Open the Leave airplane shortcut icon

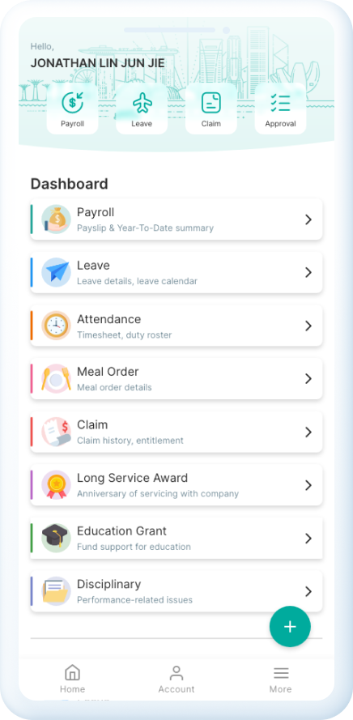pyautogui.click(x=142, y=103)
